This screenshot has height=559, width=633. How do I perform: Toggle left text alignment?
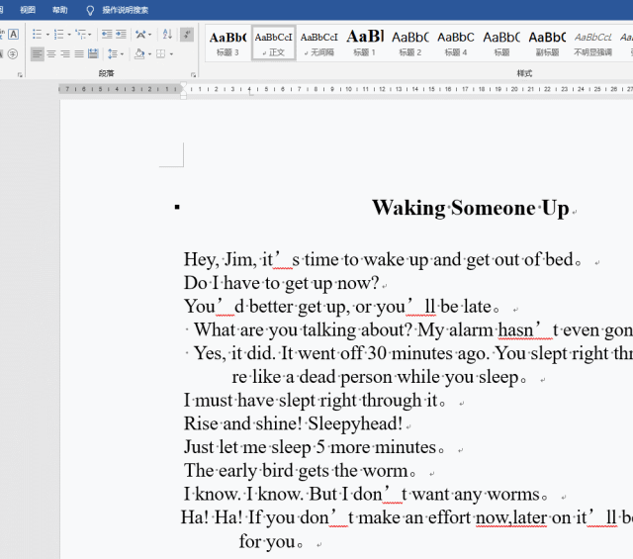coord(38,54)
